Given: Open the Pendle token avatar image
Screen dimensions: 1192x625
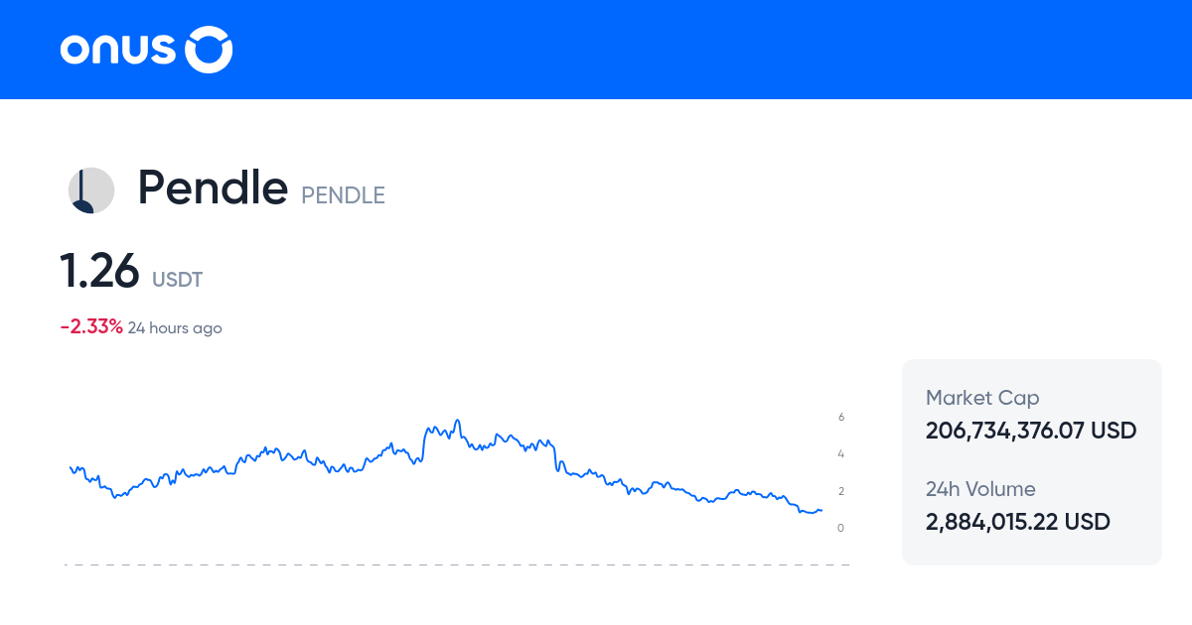Looking at the screenshot, I should (x=90, y=189).
